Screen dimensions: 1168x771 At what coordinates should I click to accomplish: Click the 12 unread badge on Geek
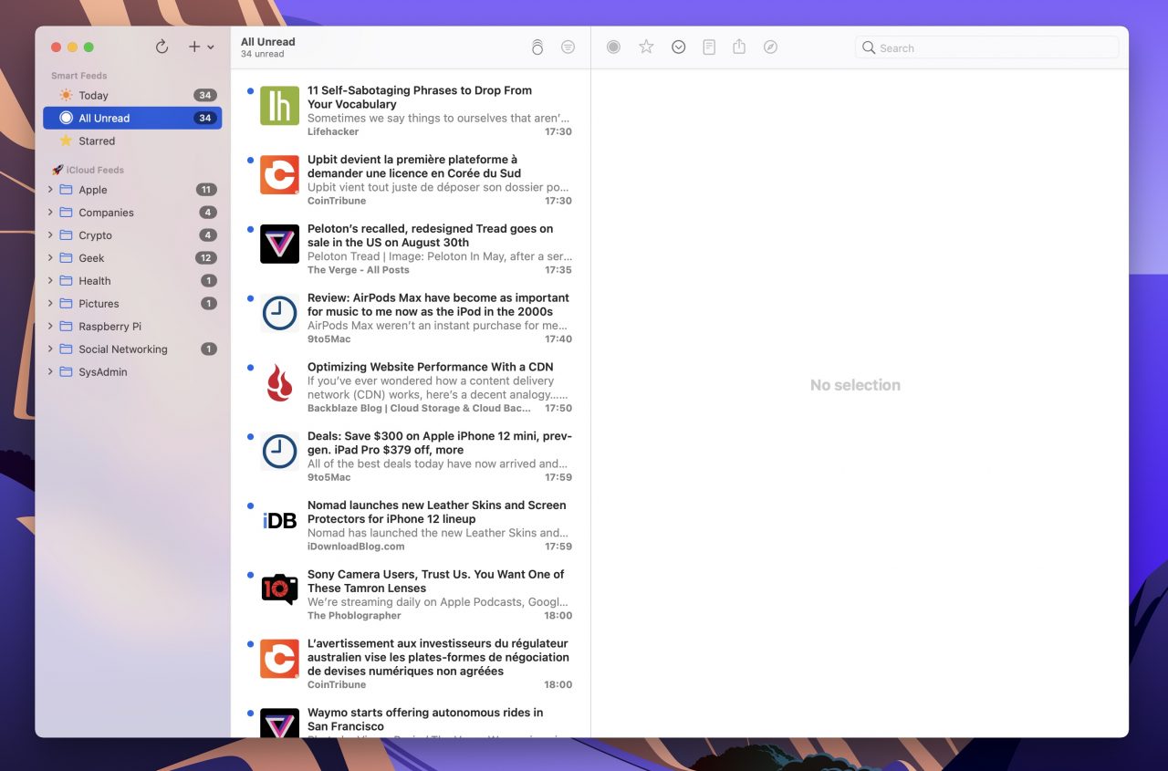pyautogui.click(x=206, y=258)
